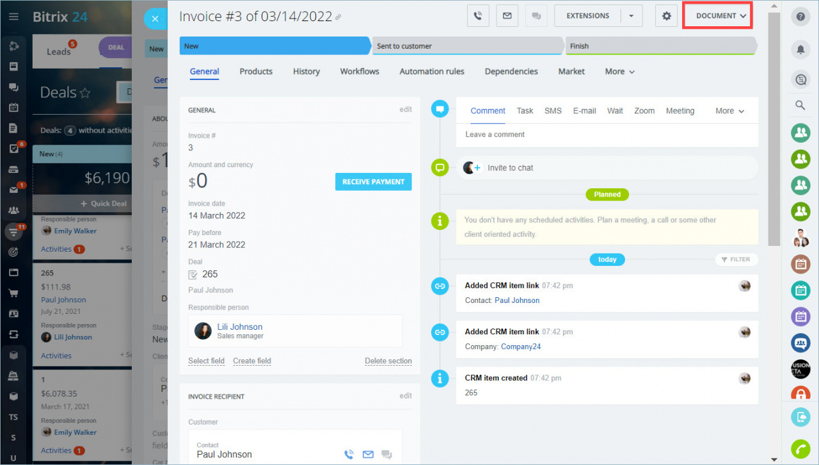Open the timeline FILTER
819x465 pixels.
[x=736, y=259]
